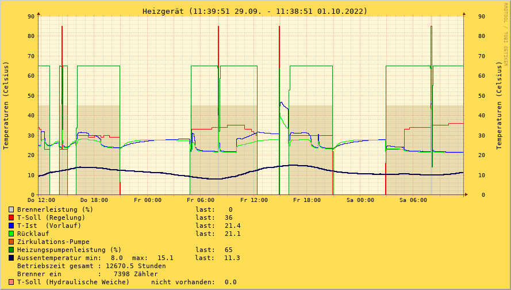Click the Aussentemperatur max value 15.1
This screenshot has width=511, height=290.
click(x=166, y=258)
